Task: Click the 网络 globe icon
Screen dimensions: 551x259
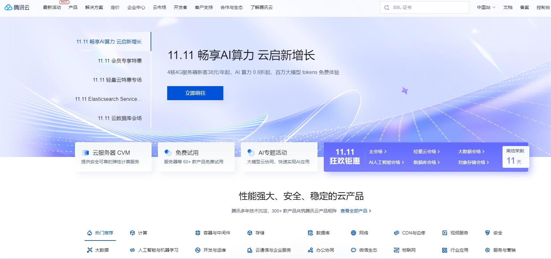Action: (x=354, y=233)
